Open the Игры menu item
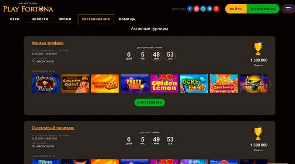Viewport: 295px width, 164px height. tap(15, 19)
